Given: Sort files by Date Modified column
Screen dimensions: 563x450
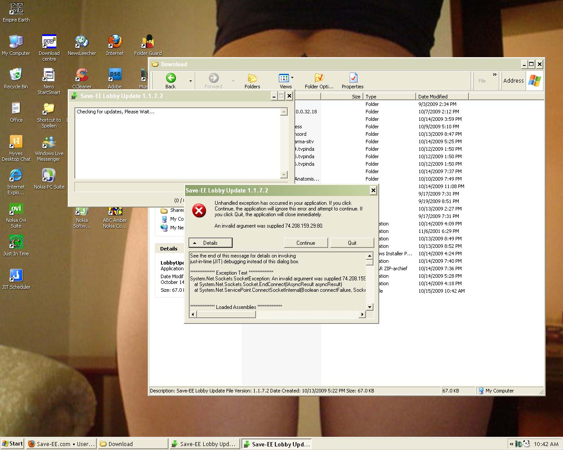Looking at the screenshot, I should click(441, 97).
